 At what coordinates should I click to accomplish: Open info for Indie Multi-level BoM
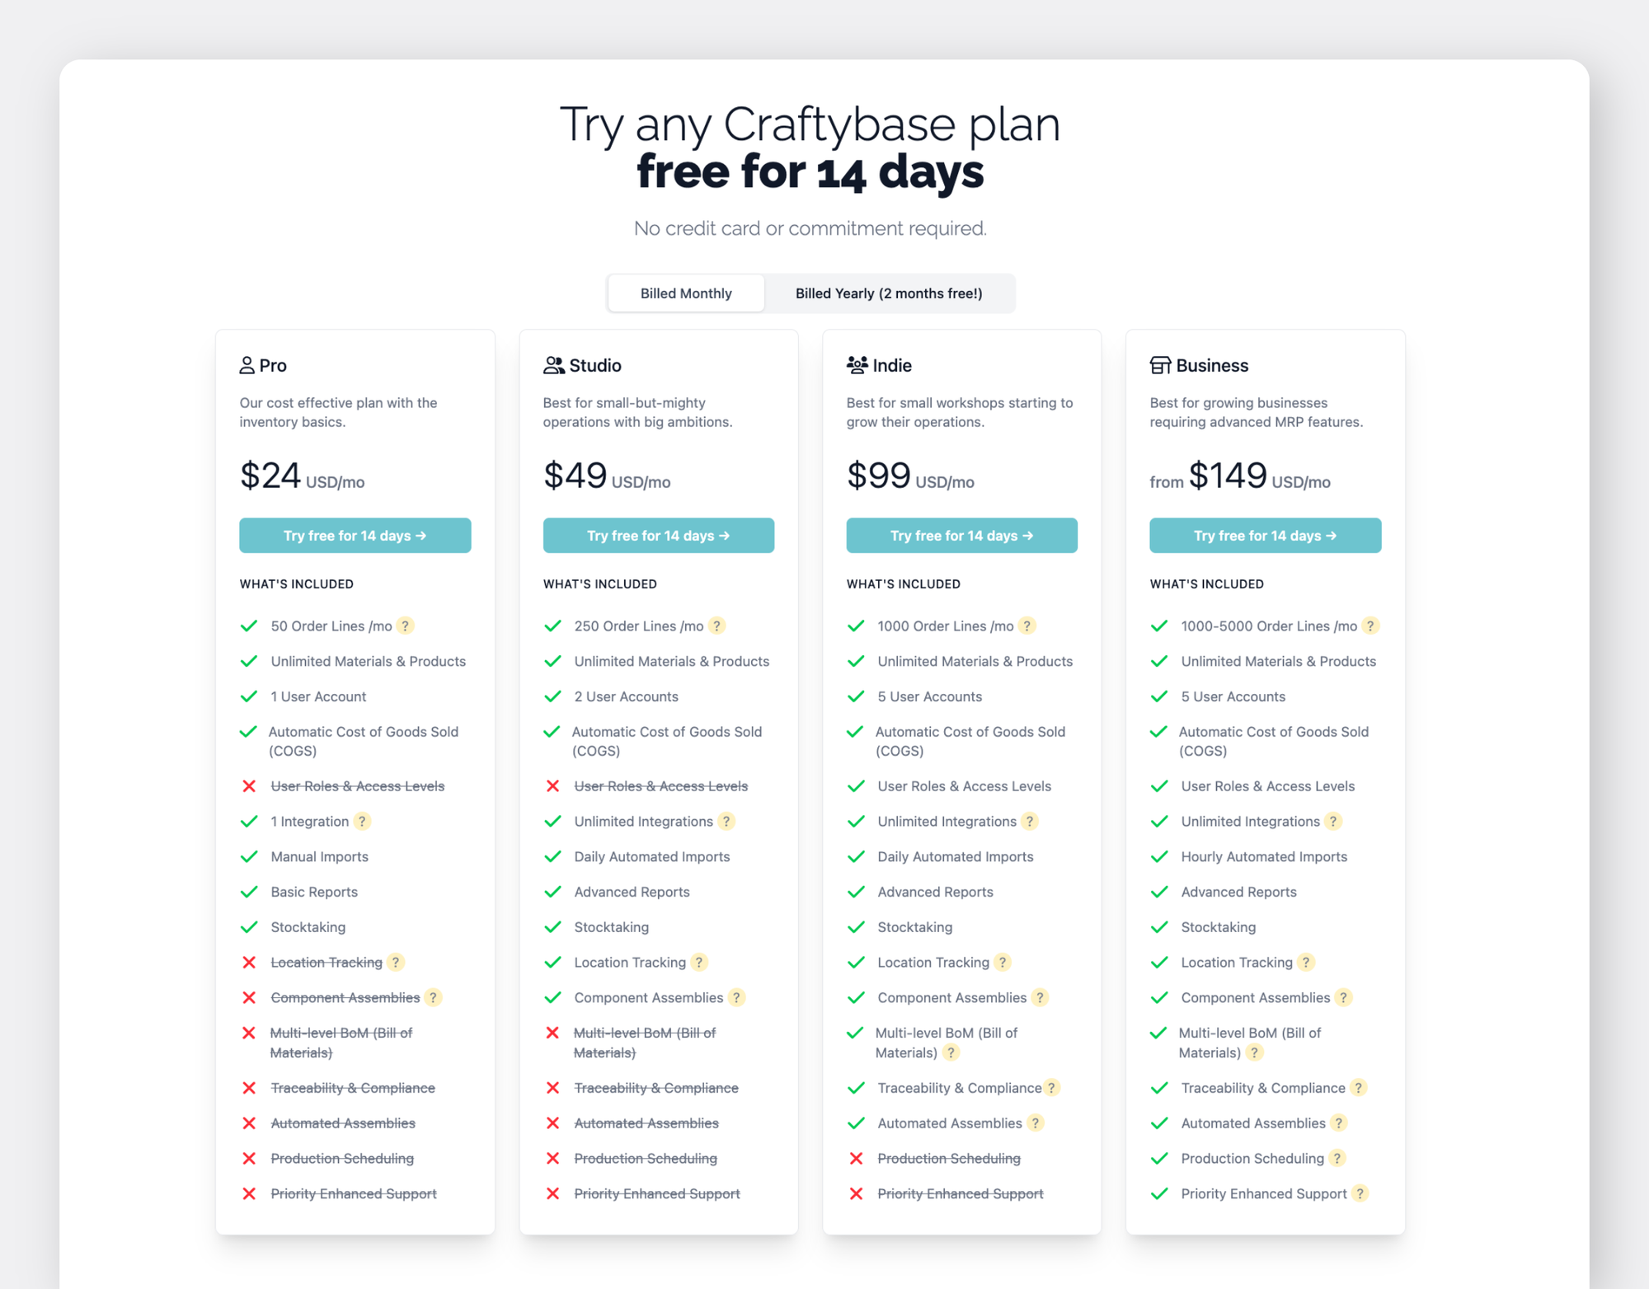(x=951, y=1052)
